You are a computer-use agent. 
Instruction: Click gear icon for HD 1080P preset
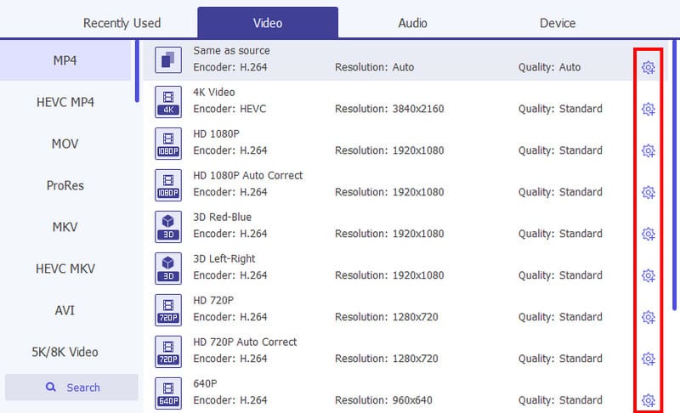pyautogui.click(x=648, y=150)
